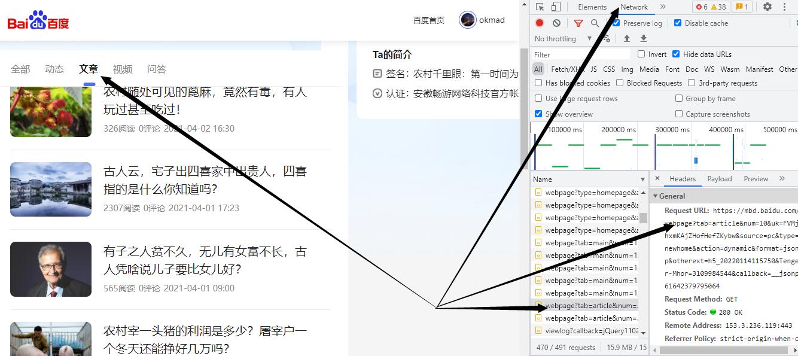Filter requests by Img type
Screen dimensions: 798x356
click(x=627, y=69)
